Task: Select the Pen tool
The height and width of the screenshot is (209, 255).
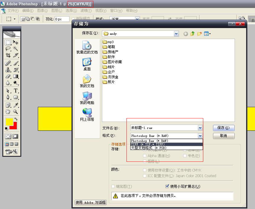Action: click(8, 97)
